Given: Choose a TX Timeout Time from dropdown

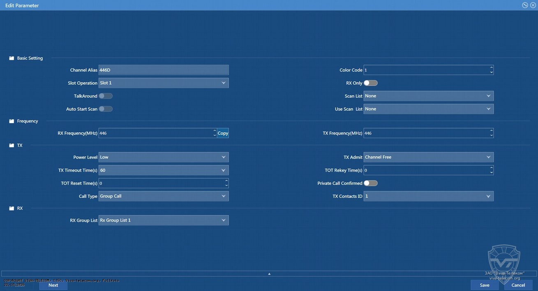Looking at the screenshot, I should (x=164, y=170).
